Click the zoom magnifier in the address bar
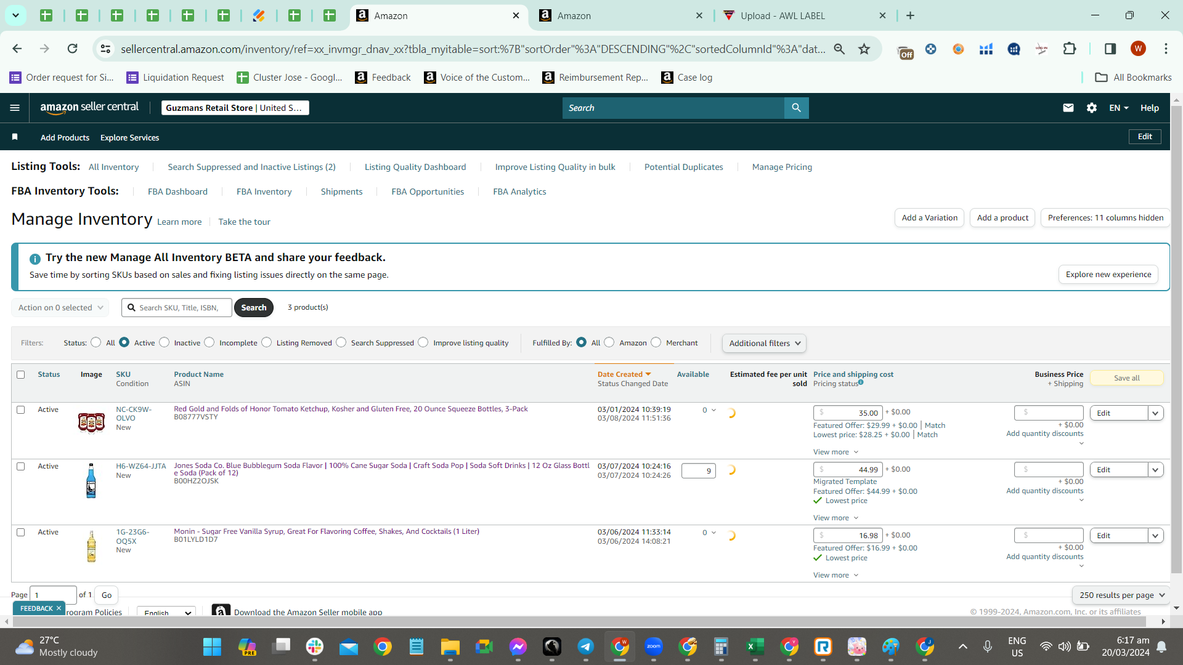 [x=839, y=49]
